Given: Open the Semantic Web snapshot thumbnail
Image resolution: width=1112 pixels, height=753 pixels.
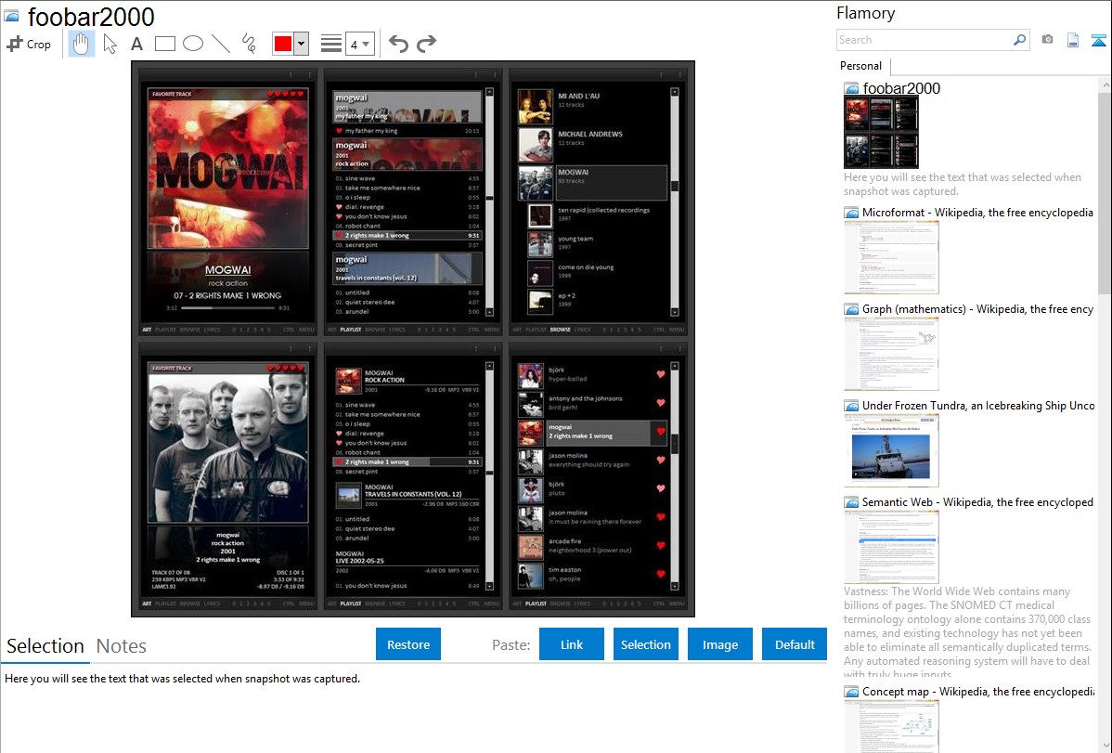Looking at the screenshot, I should (x=891, y=547).
